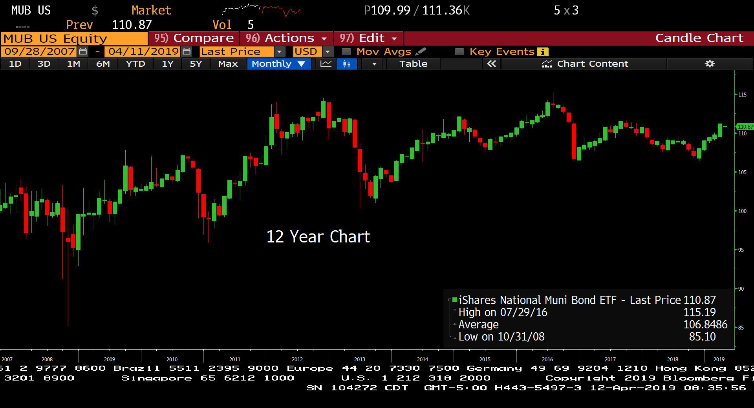754x408 pixels.
Task: Click the 2013 x-axis year label
Action: (x=359, y=359)
